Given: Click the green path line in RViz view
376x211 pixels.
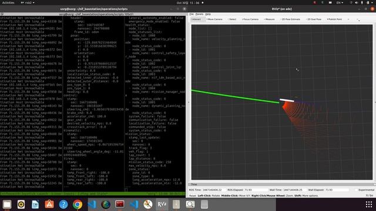Looking at the screenshot, I should pyautogui.click(x=235, y=97).
